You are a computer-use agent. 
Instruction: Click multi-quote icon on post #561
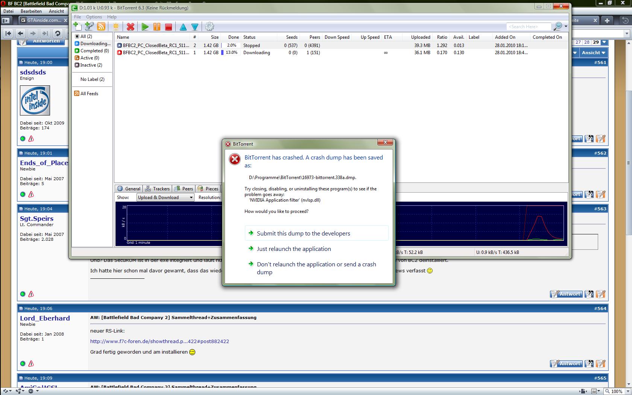589,139
